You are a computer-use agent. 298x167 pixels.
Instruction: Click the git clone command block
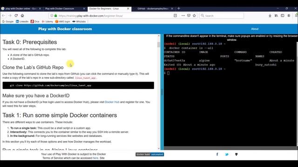click(78, 85)
